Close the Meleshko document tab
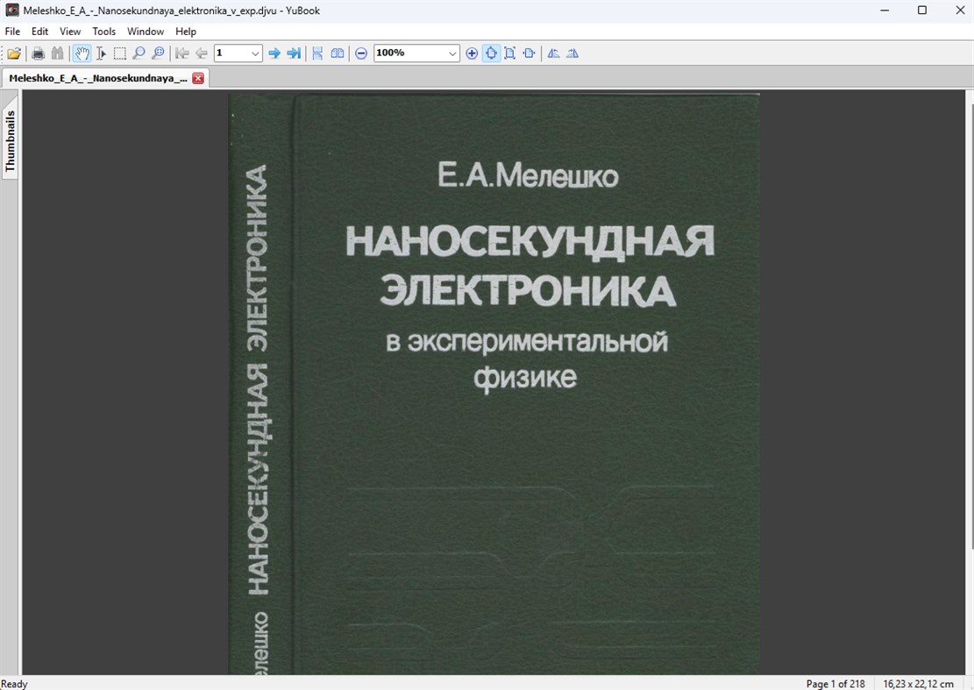 click(x=198, y=78)
